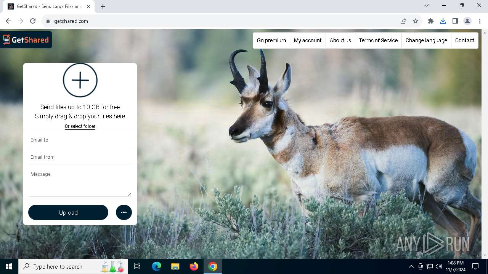Screen dimensions: 488x274
Task: Open the network tray icon
Action: pyautogui.click(x=430, y=266)
